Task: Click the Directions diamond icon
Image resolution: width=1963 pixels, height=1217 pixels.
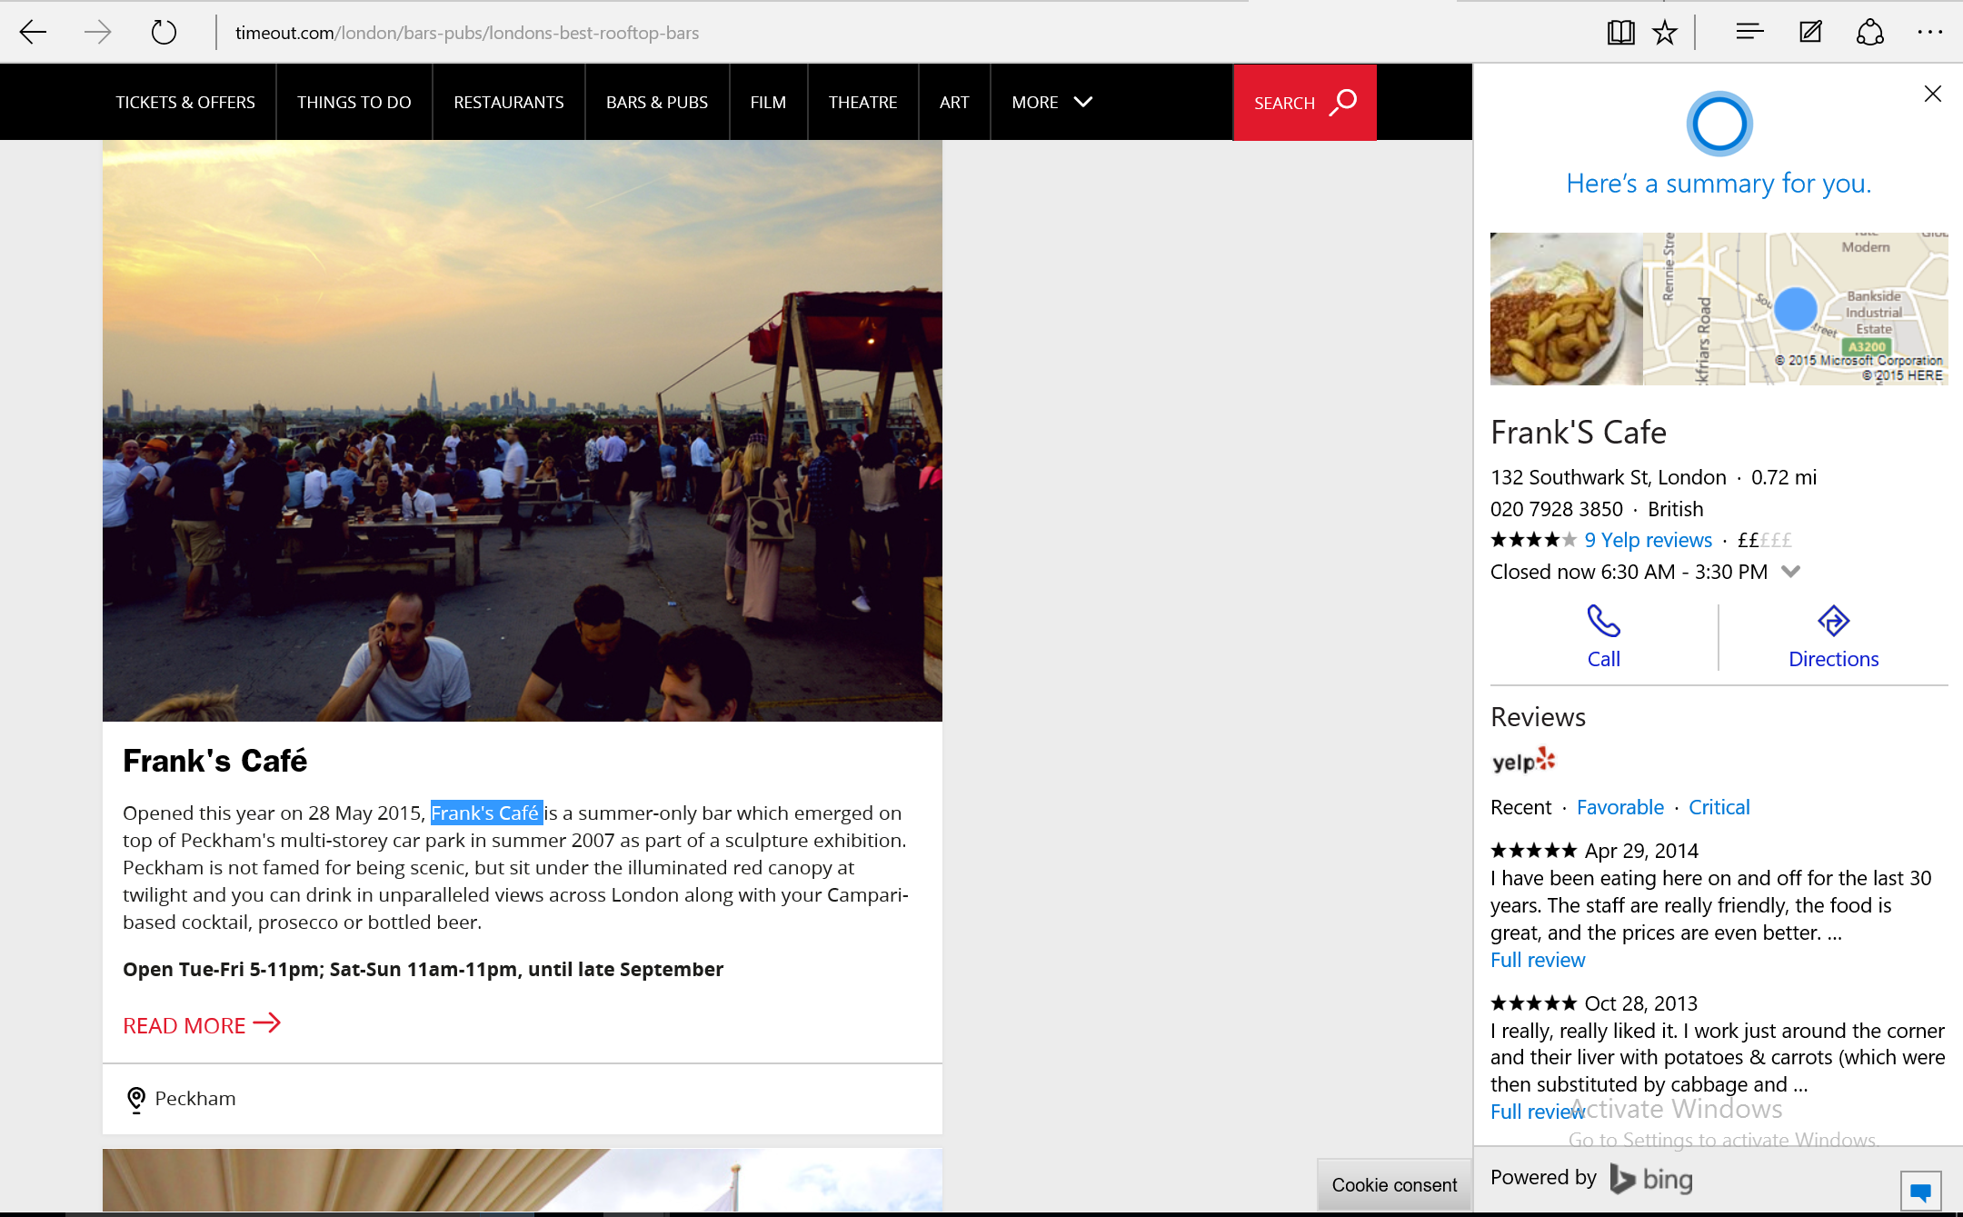Action: [1833, 621]
